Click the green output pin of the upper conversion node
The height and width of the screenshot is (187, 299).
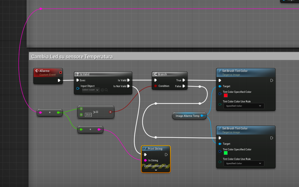pos(58,113)
